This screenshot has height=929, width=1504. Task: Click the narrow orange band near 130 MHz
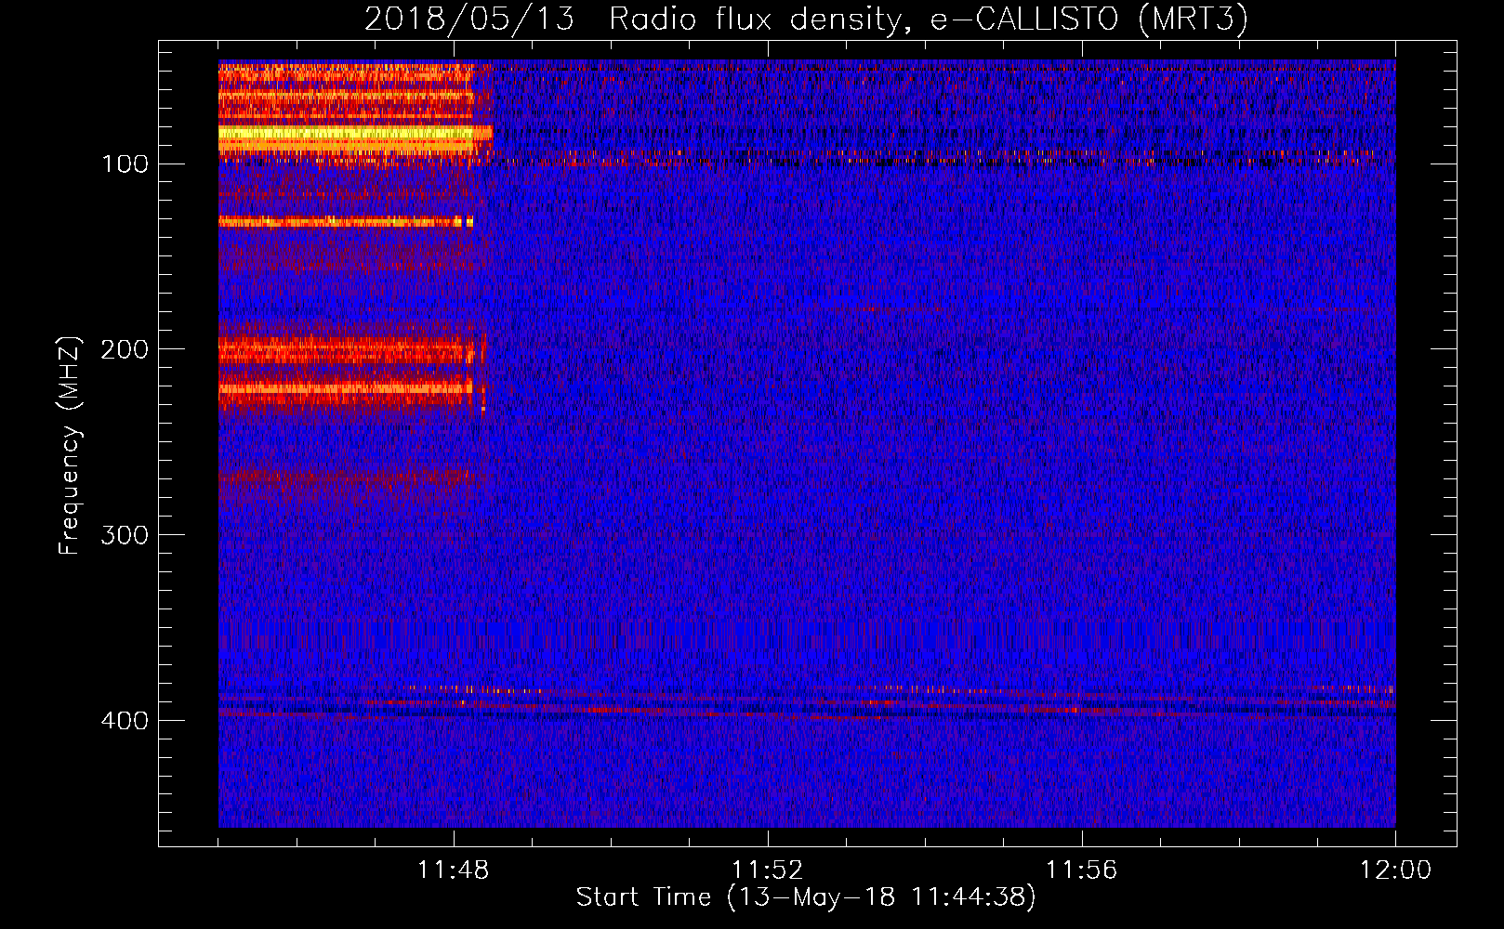click(346, 222)
